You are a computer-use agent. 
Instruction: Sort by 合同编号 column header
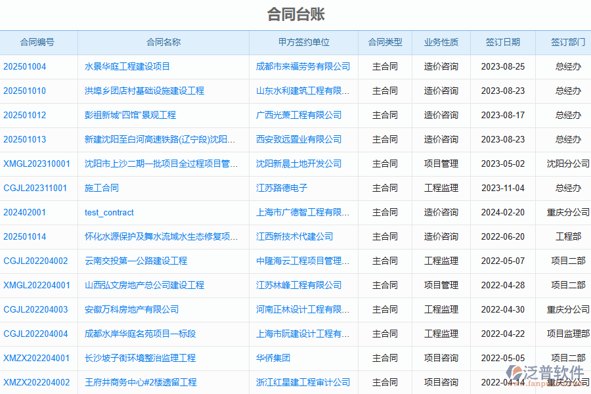coord(37,42)
